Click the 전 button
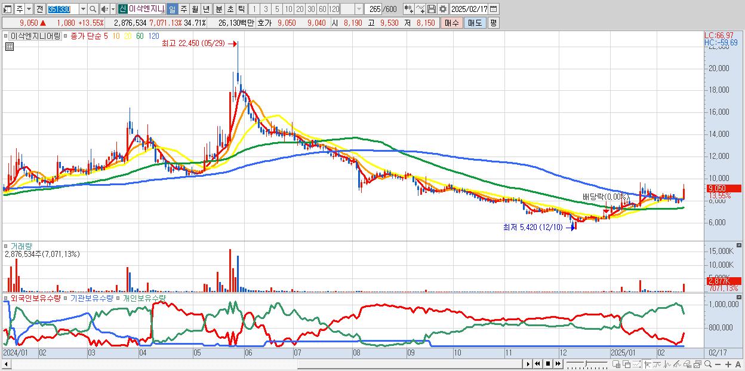The width and height of the screenshot is (745, 371). pyautogui.click(x=39, y=9)
